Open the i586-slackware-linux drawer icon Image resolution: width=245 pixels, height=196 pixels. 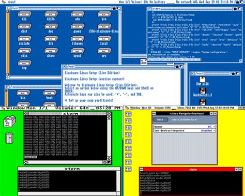point(104,26)
